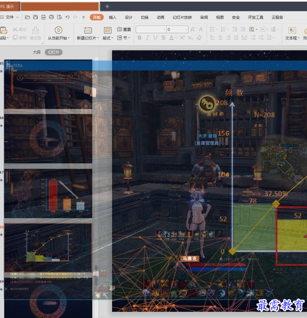Screen dimensions: 307x318
Task: Justify text alignment
Action: (236, 38)
